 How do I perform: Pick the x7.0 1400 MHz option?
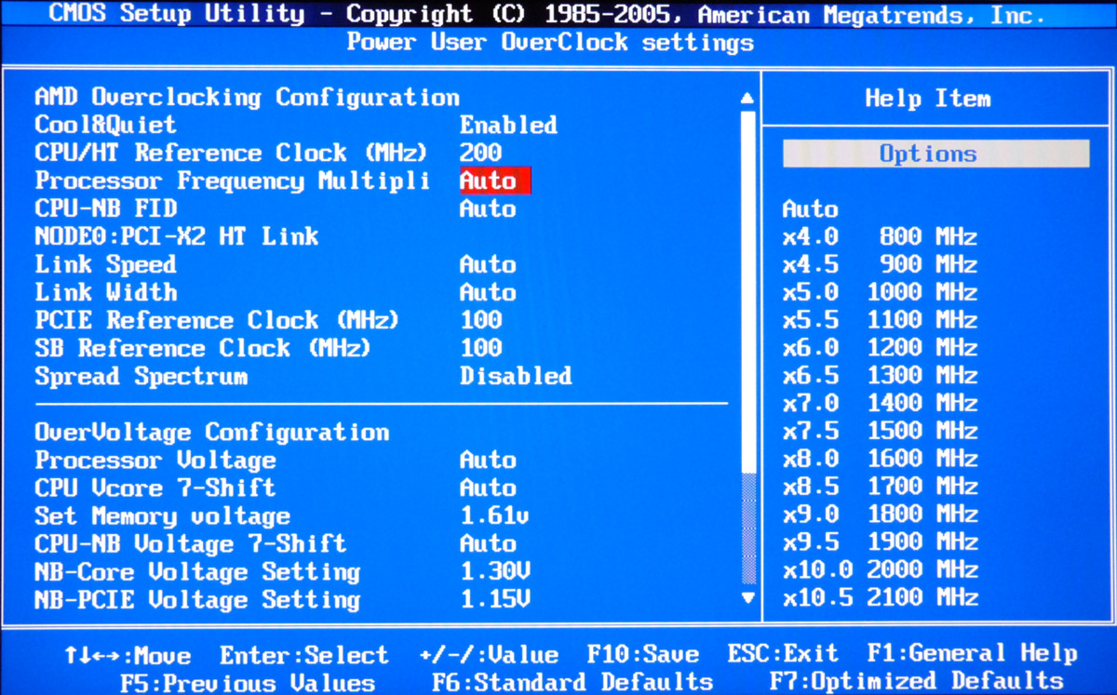pyautogui.click(x=880, y=404)
